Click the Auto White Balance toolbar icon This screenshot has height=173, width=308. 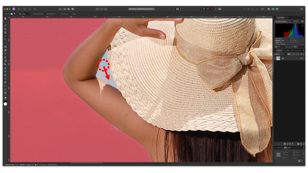72,9
